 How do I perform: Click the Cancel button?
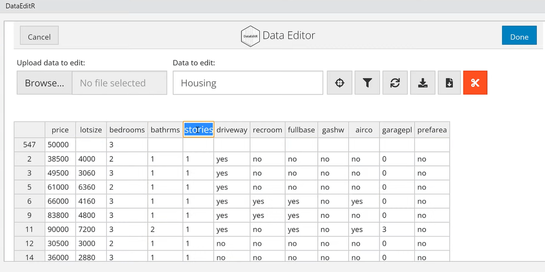(39, 36)
